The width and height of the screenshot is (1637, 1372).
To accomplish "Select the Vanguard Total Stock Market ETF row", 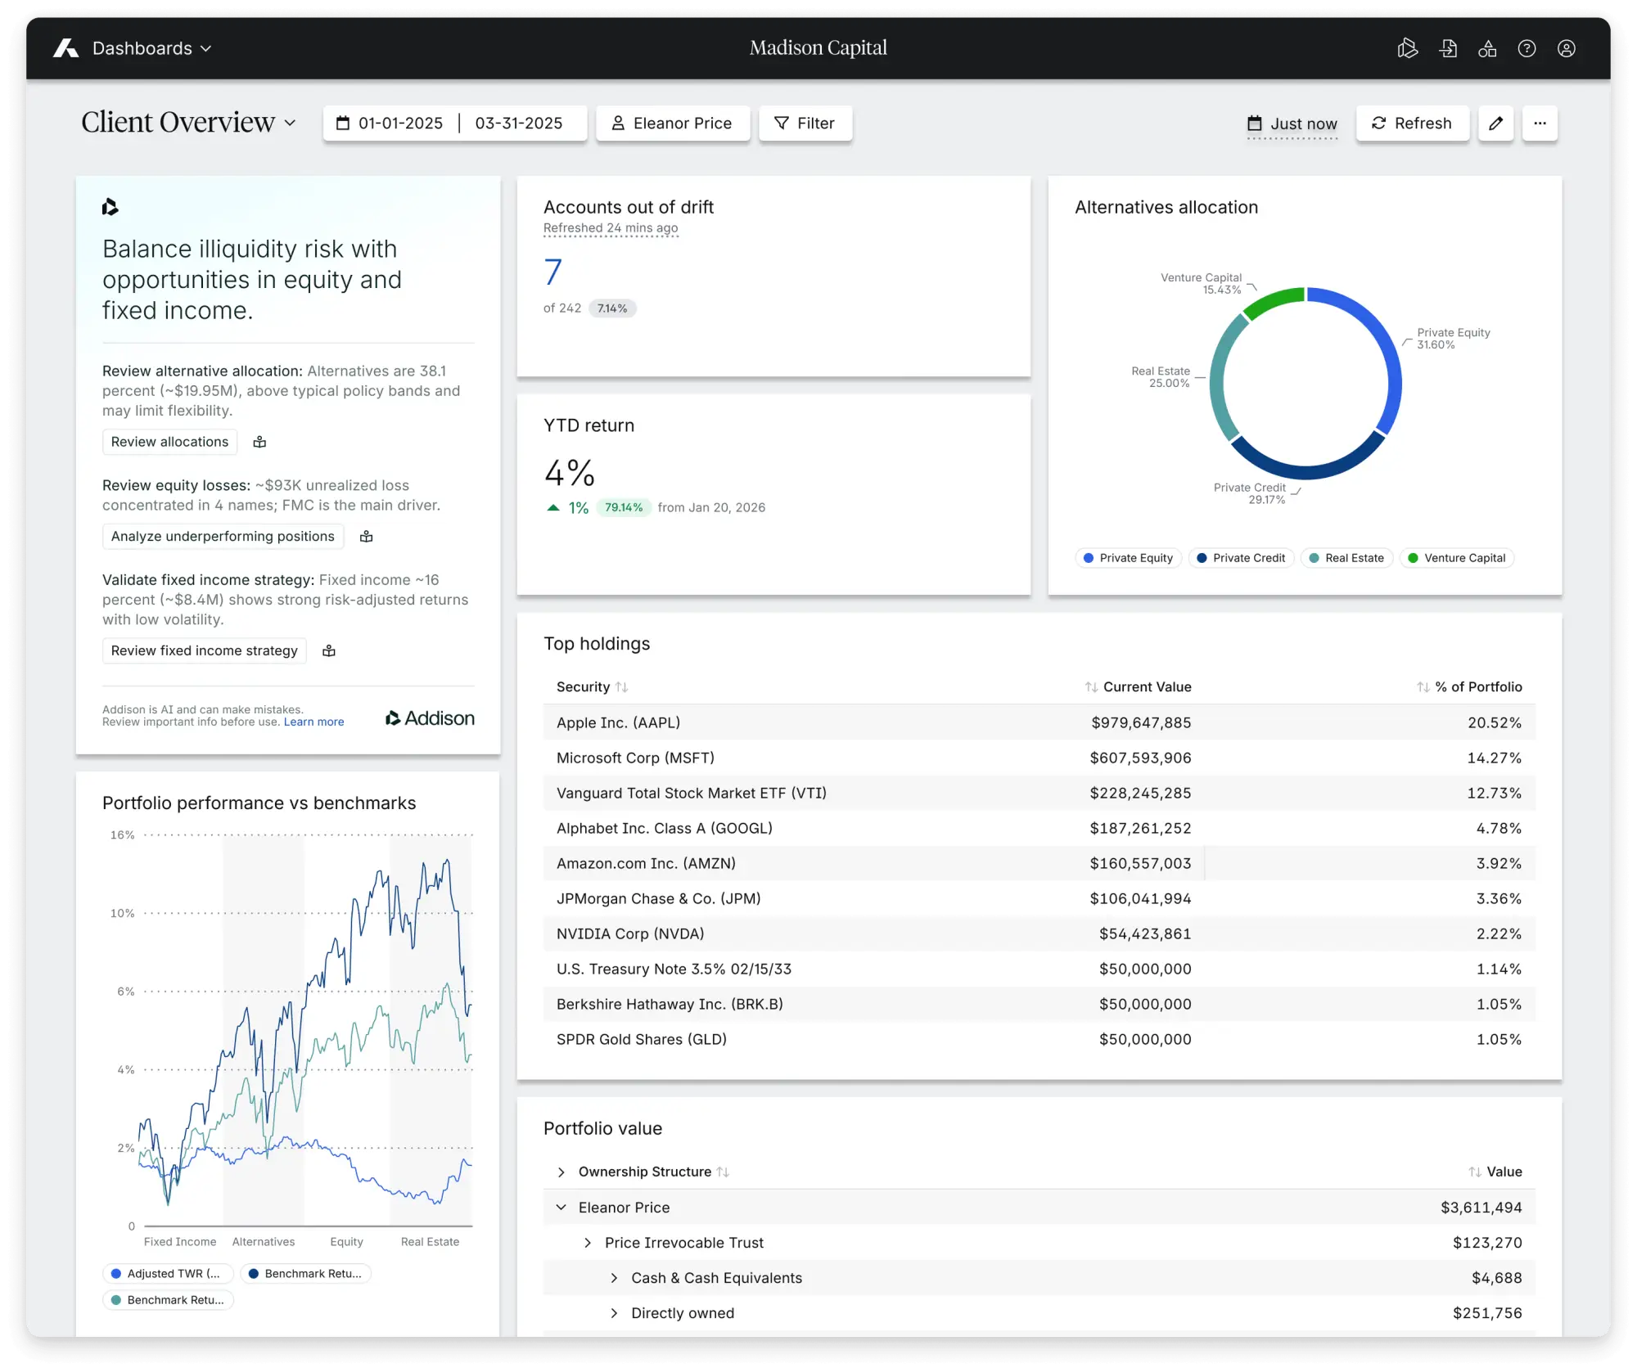I will (x=1039, y=793).
